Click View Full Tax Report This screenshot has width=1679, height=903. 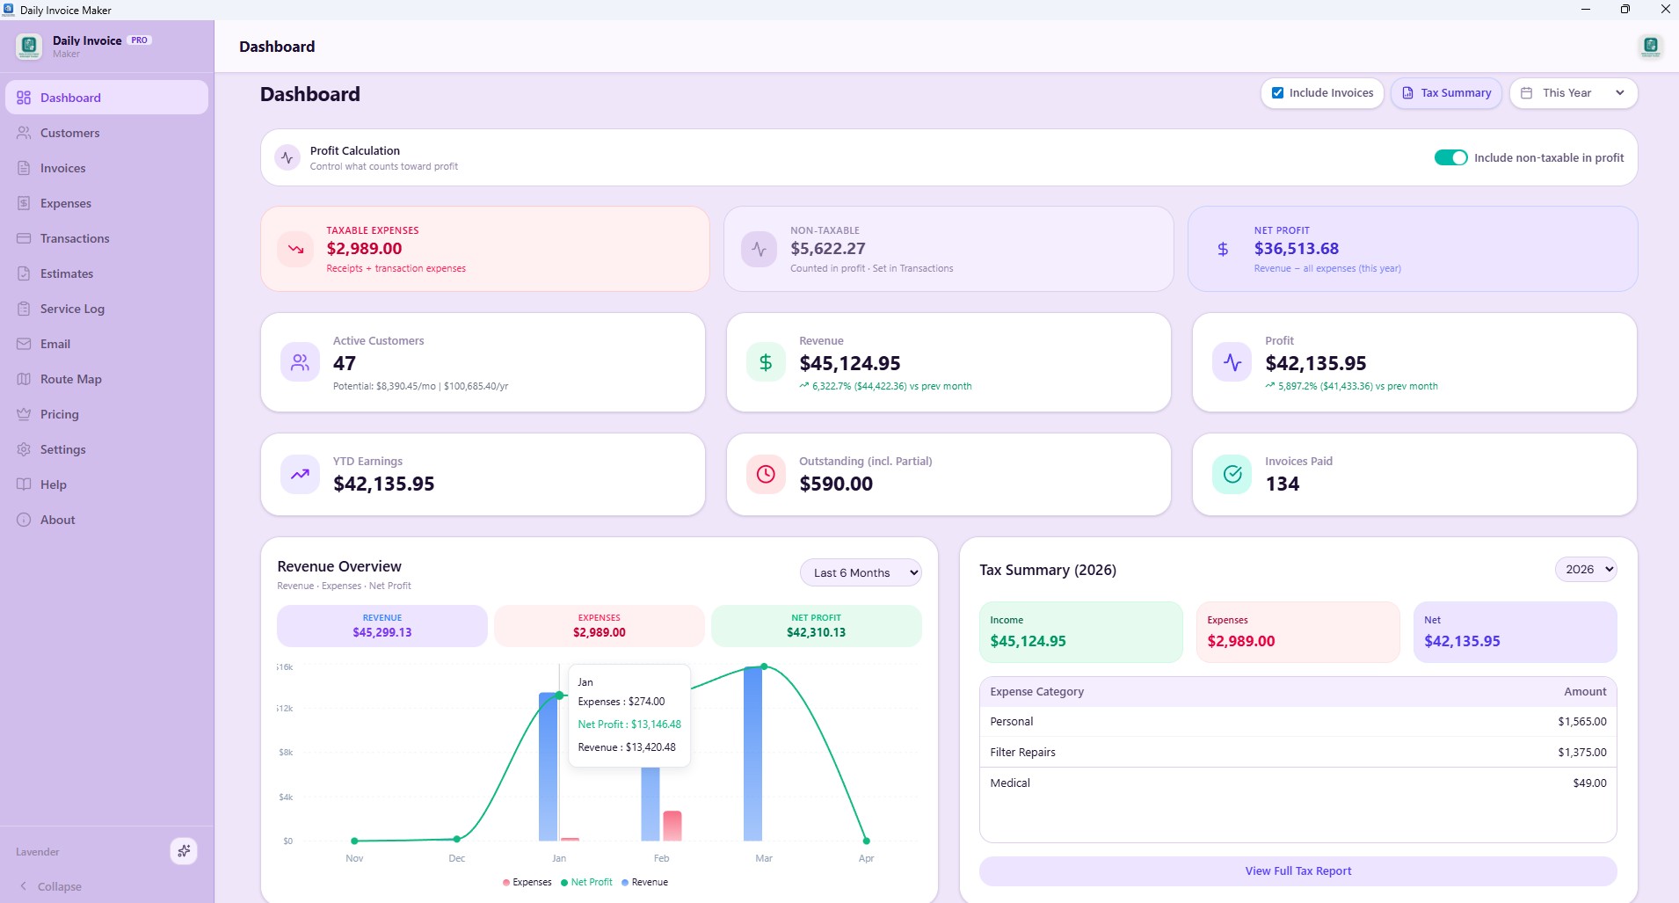(x=1297, y=870)
